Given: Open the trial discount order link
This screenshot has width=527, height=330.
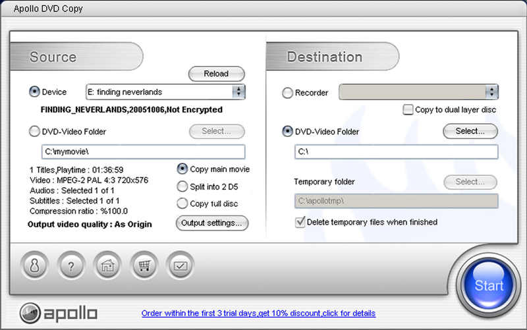Looking at the screenshot, I should (x=258, y=313).
